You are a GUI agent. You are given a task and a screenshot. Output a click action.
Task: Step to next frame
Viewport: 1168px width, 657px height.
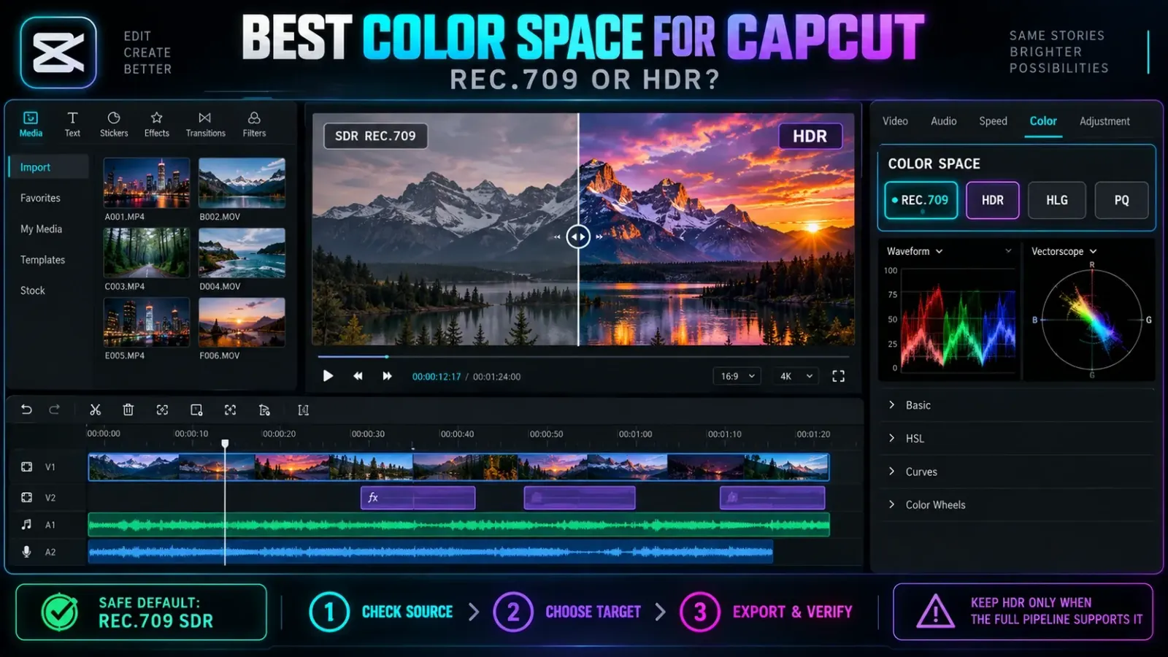click(x=387, y=376)
